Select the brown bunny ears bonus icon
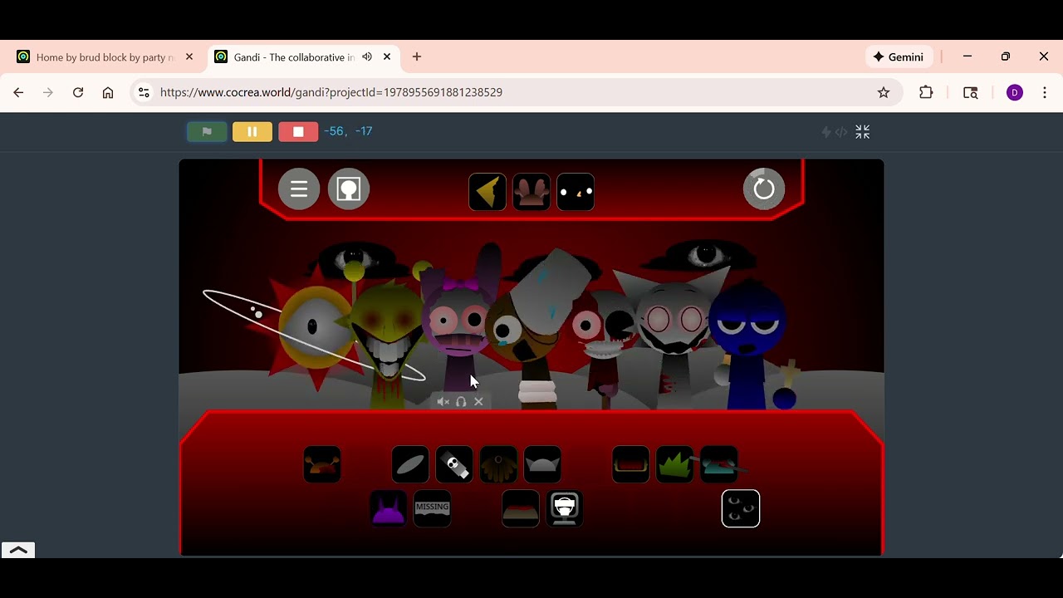The width and height of the screenshot is (1063, 598). (531, 192)
